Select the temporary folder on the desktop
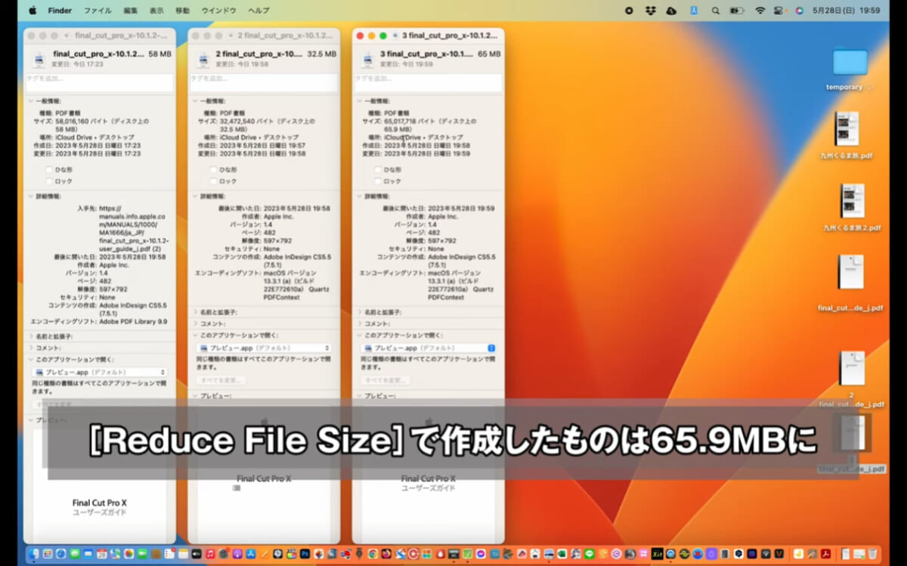The image size is (907, 566). click(850, 62)
